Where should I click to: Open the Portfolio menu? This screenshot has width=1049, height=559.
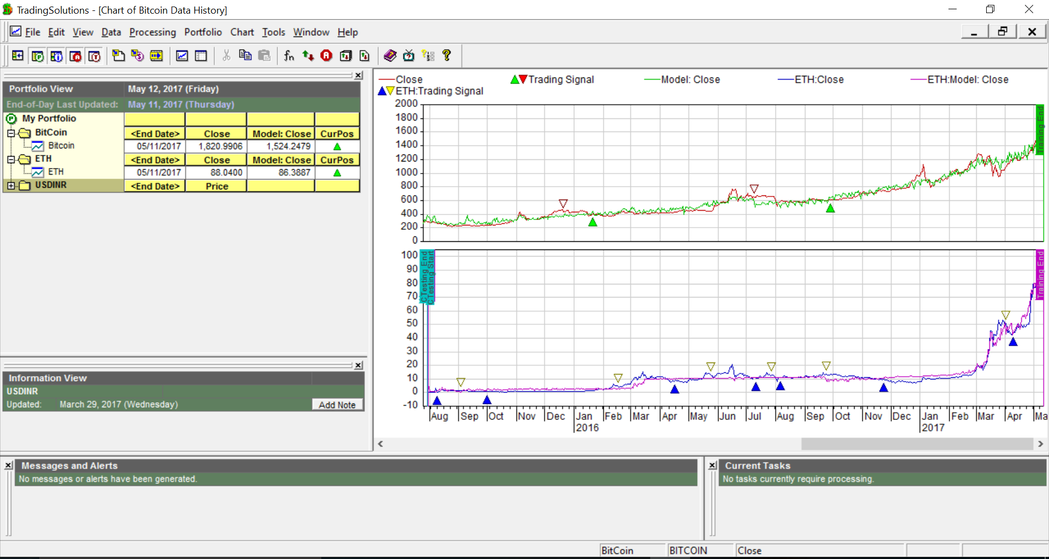[203, 32]
